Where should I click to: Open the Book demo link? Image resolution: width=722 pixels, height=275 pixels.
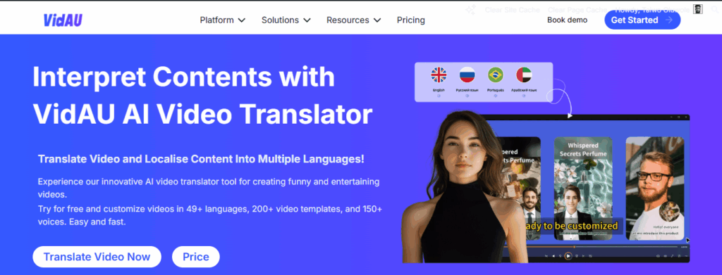567,20
